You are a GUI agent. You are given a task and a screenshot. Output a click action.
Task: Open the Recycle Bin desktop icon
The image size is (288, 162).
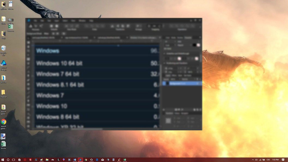(4, 50)
